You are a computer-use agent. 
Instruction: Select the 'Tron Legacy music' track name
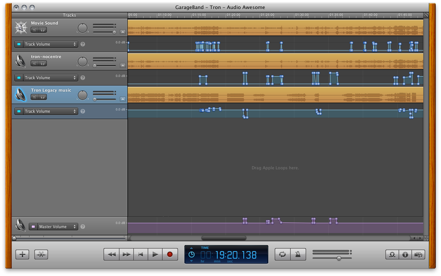click(51, 90)
